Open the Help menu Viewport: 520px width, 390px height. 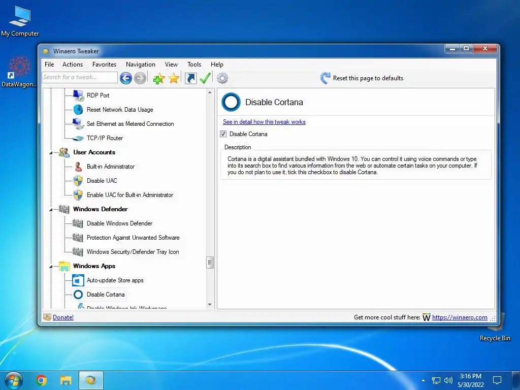click(x=217, y=64)
